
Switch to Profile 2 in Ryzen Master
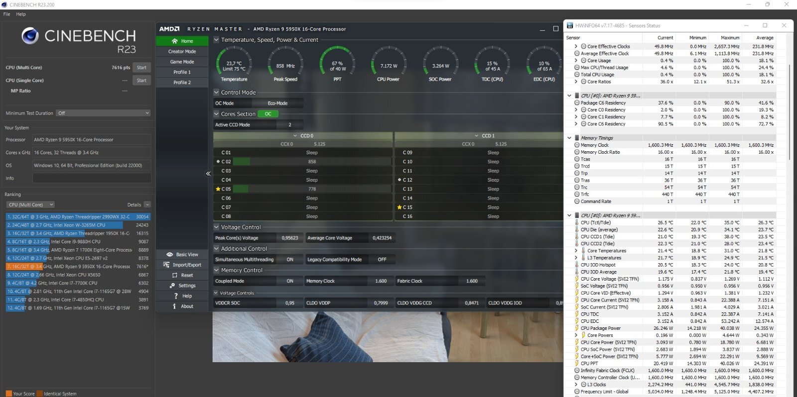tap(182, 83)
